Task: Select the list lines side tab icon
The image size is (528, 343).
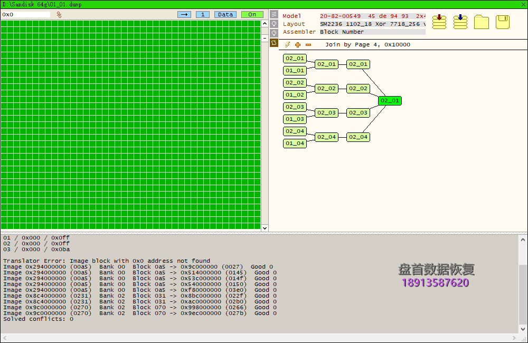Action: [x=274, y=14]
